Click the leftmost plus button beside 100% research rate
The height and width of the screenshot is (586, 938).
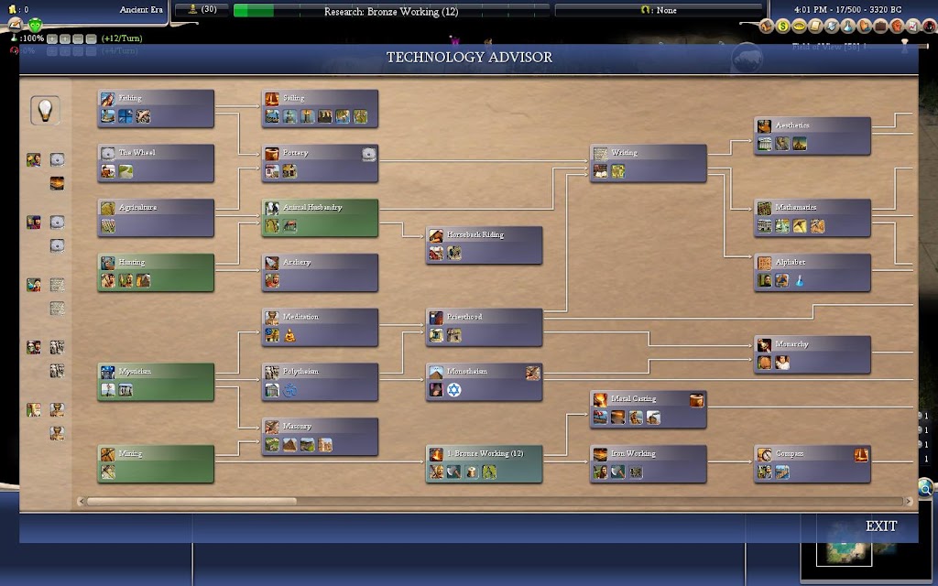tap(52, 38)
